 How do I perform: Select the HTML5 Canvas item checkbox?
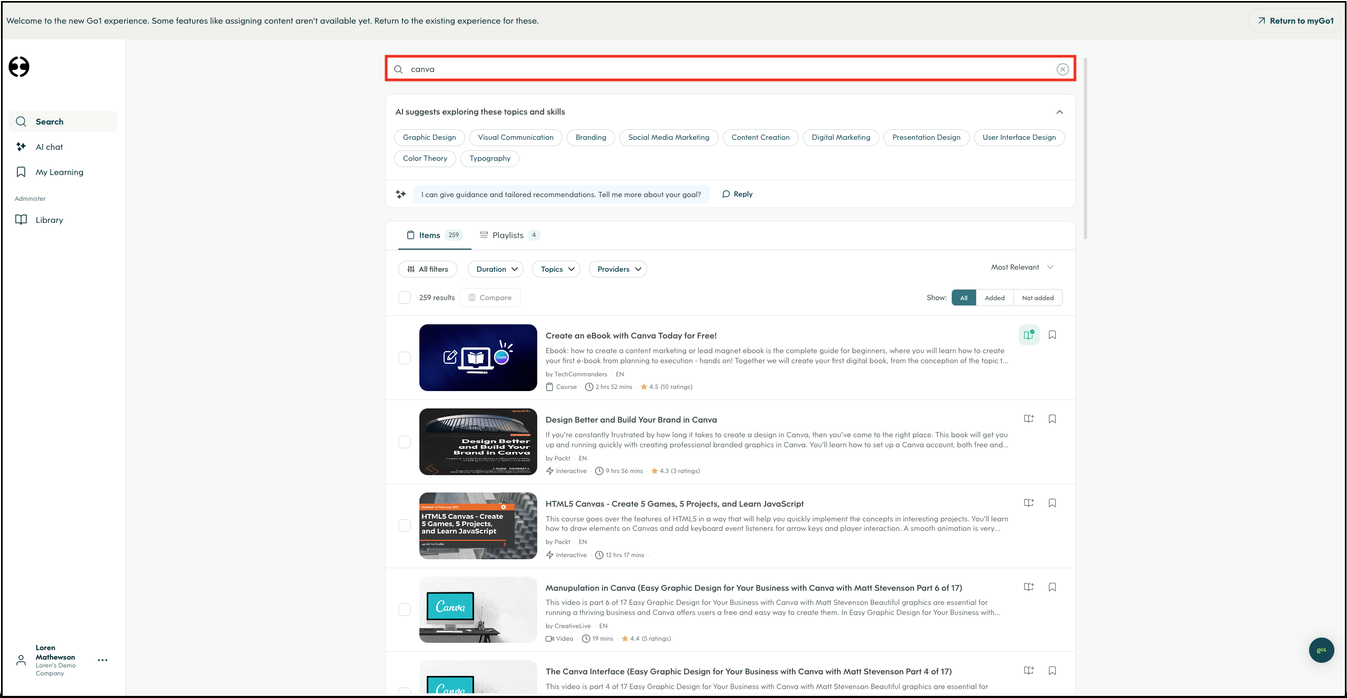pyautogui.click(x=405, y=526)
